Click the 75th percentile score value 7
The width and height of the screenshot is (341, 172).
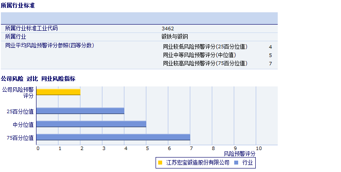point(270,64)
